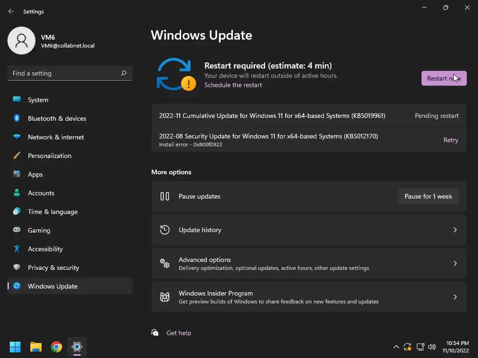This screenshot has width=478, height=358.
Task: Open the Accounts settings page
Action: pos(41,193)
